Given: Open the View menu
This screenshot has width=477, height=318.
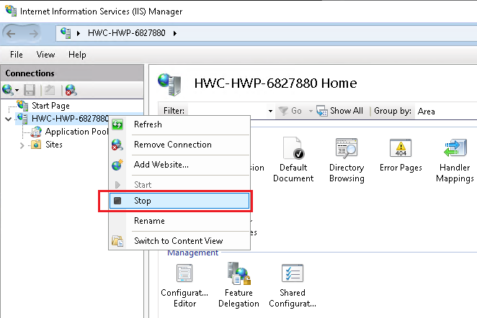Looking at the screenshot, I should click(x=45, y=55).
